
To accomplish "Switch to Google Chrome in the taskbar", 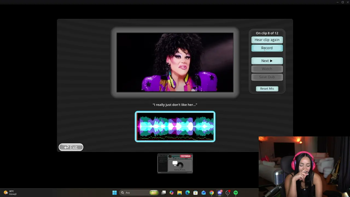I will click(212, 193).
